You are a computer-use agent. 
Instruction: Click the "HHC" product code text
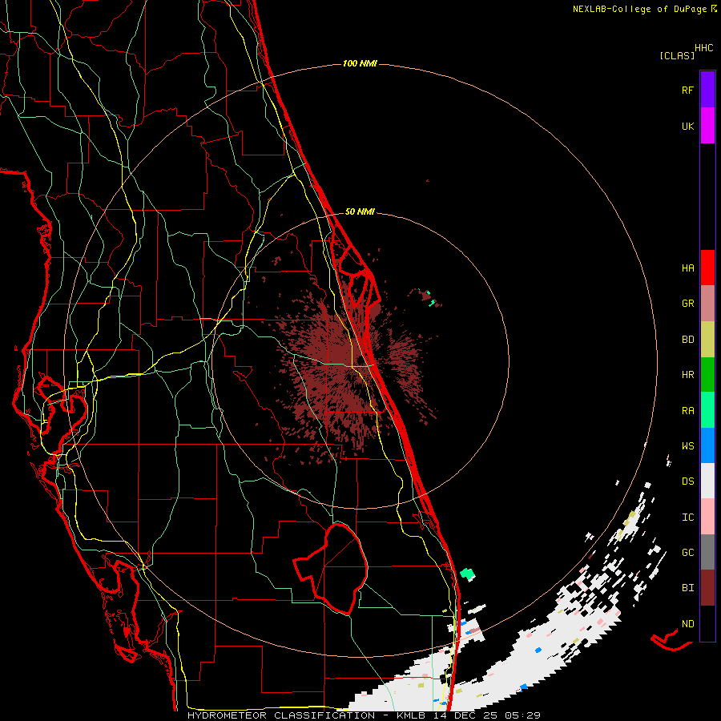tap(704, 48)
